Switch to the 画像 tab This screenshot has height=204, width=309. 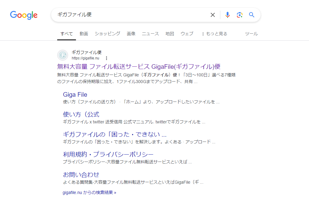131,34
